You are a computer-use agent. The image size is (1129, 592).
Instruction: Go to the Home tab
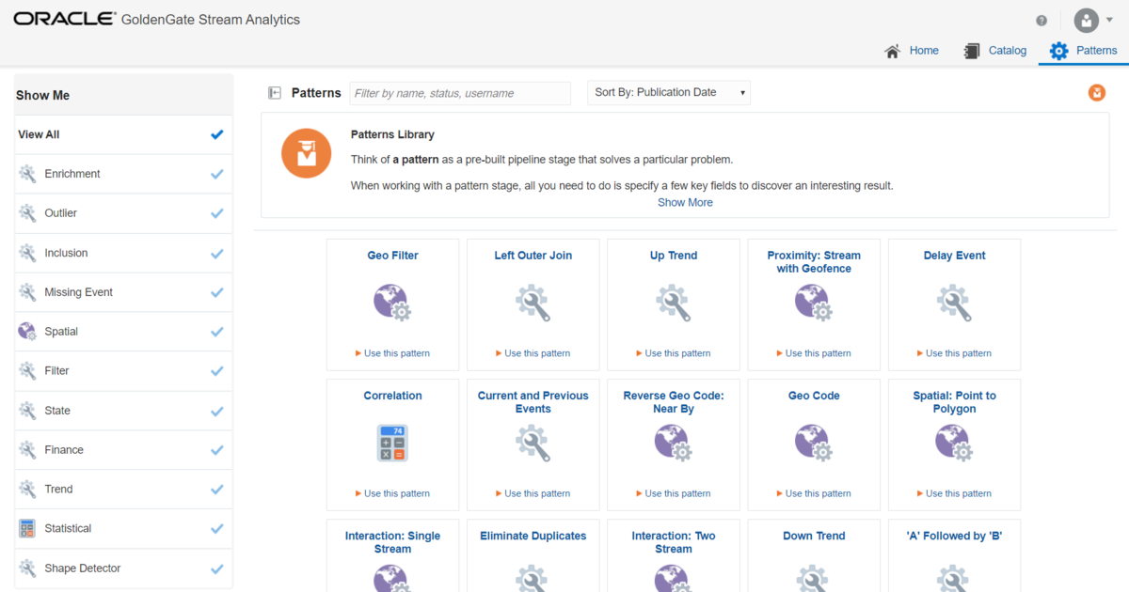coord(912,51)
